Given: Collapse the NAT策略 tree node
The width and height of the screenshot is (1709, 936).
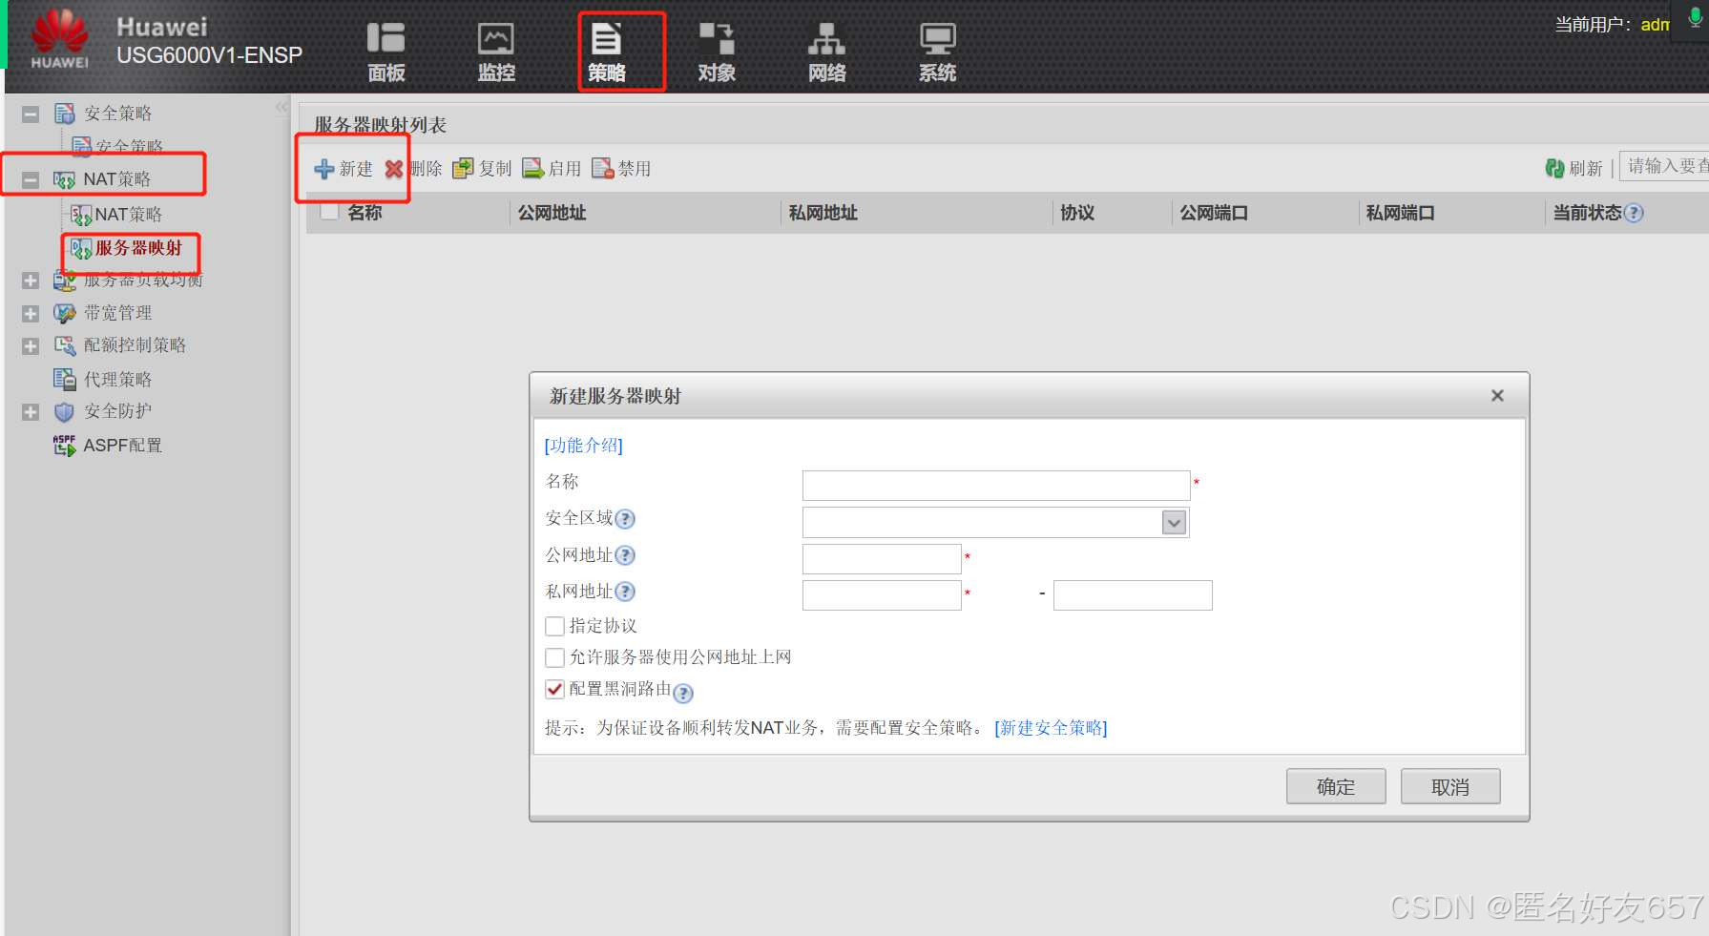Looking at the screenshot, I should pyautogui.click(x=31, y=179).
